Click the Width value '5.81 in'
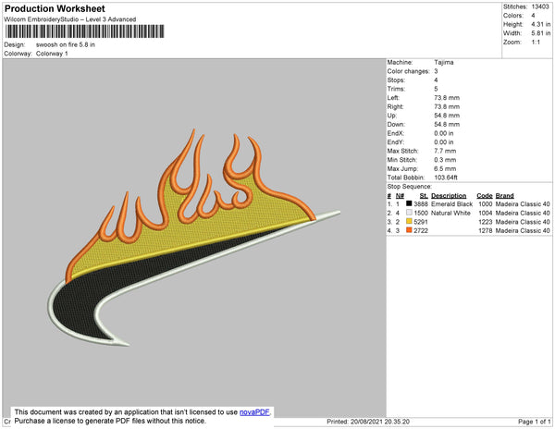This screenshot has width=555, height=429. tap(541, 33)
